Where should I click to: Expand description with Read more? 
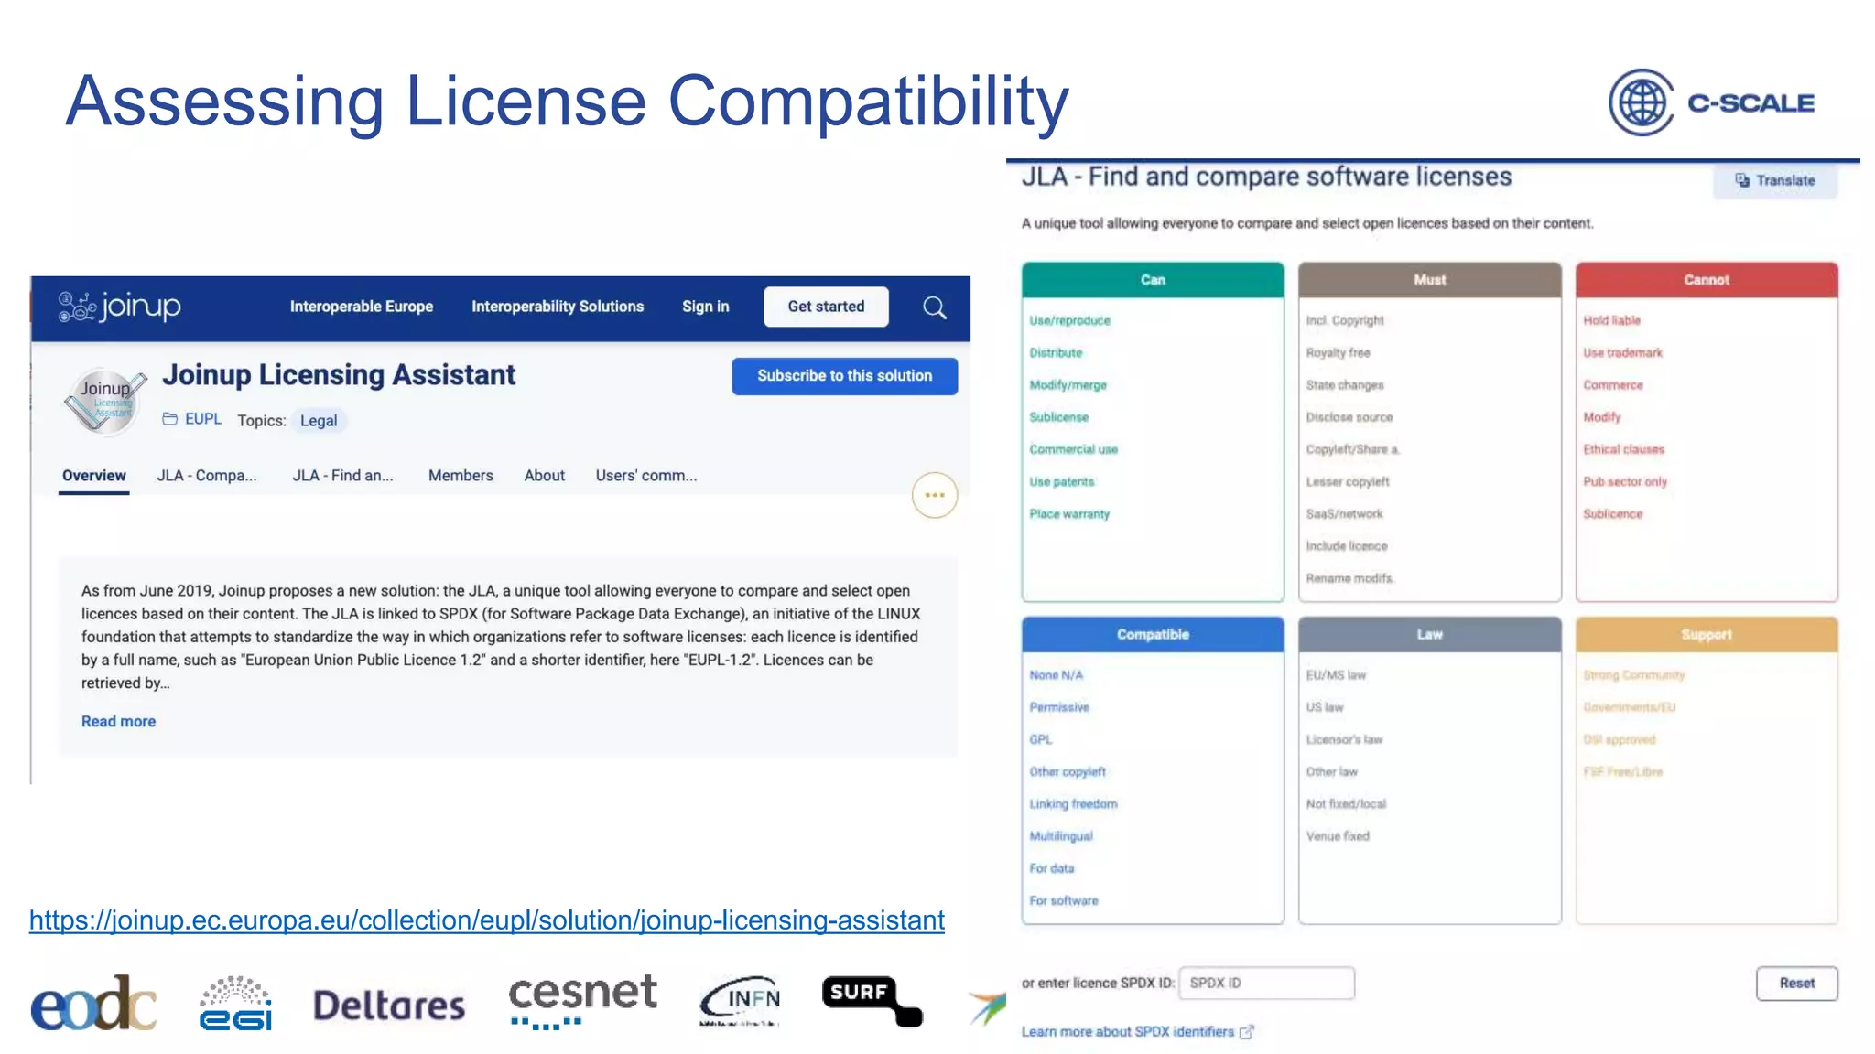click(118, 721)
